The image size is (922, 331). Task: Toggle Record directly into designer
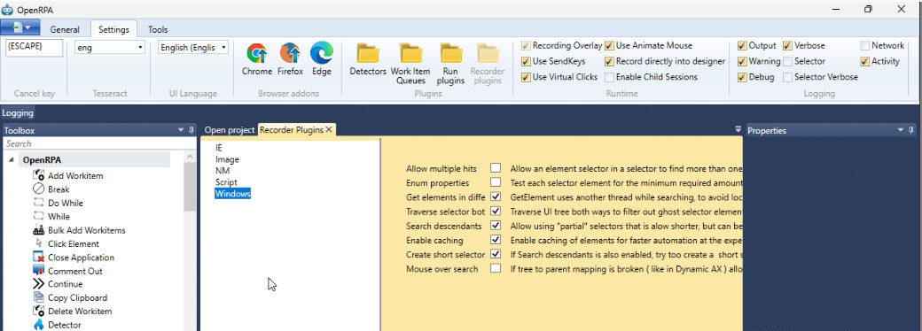click(x=609, y=61)
